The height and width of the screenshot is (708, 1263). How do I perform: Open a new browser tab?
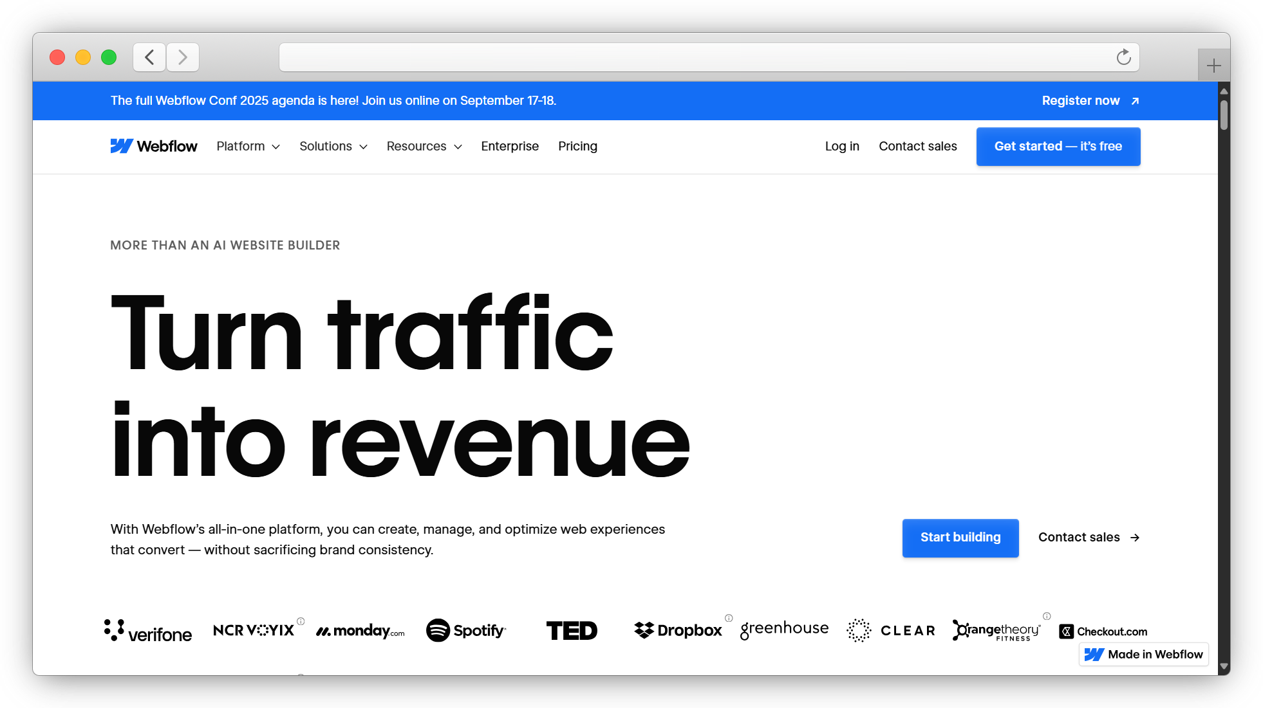1214,65
